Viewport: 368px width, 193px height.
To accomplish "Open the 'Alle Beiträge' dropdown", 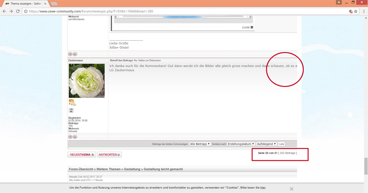I will pyautogui.click(x=200, y=144).
